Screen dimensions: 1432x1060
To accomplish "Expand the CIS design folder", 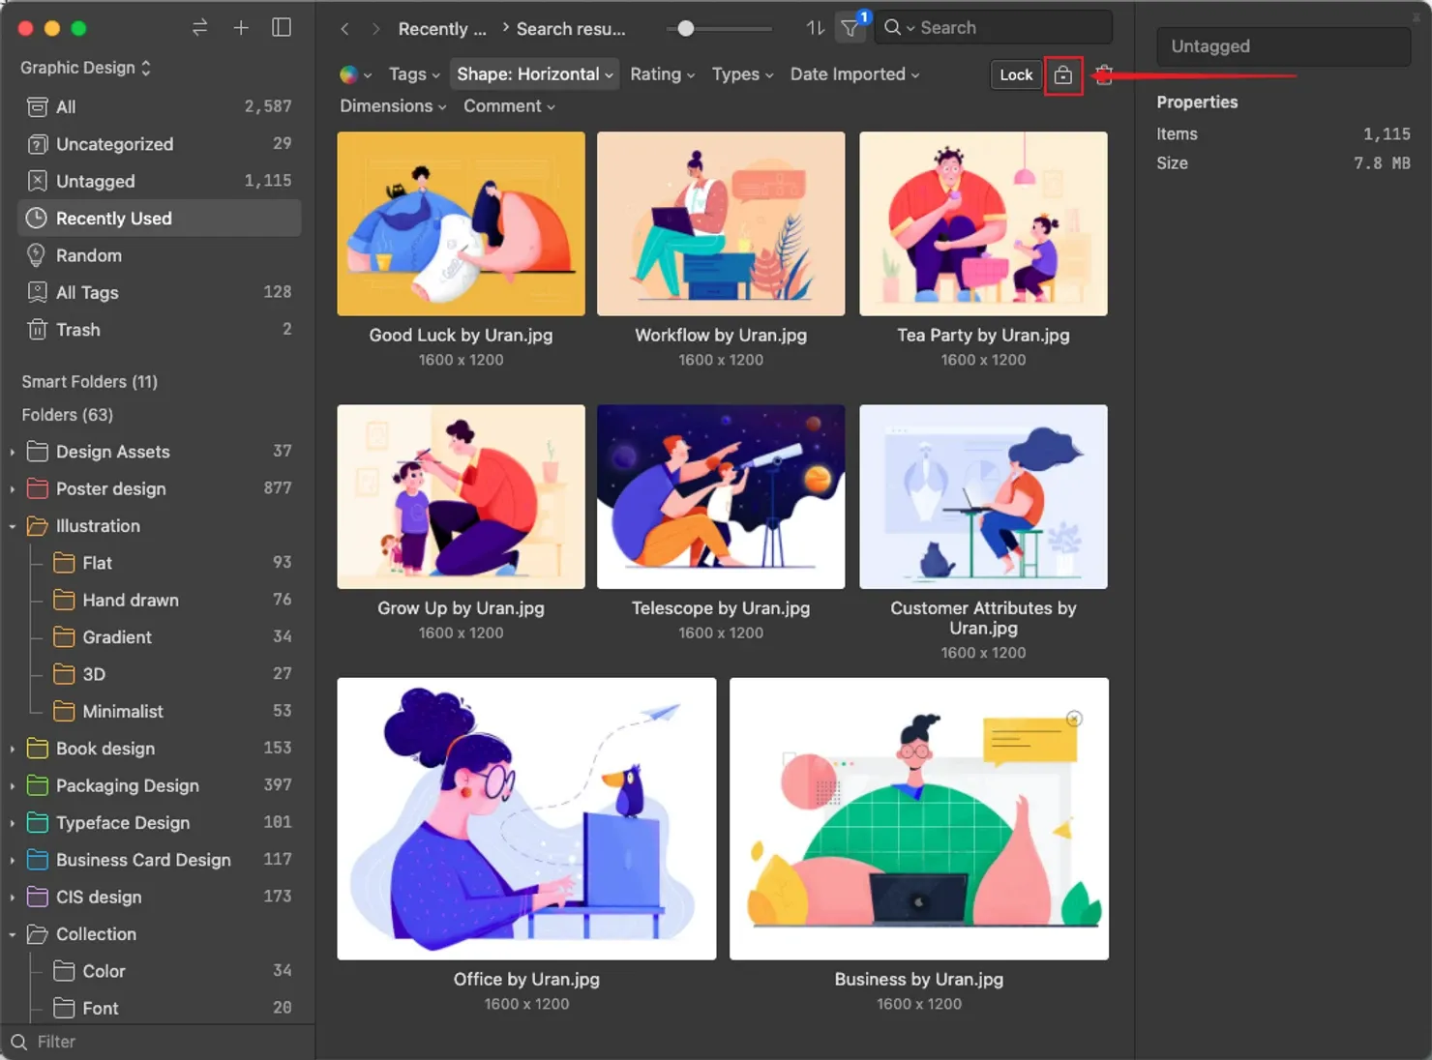I will 12,898.
